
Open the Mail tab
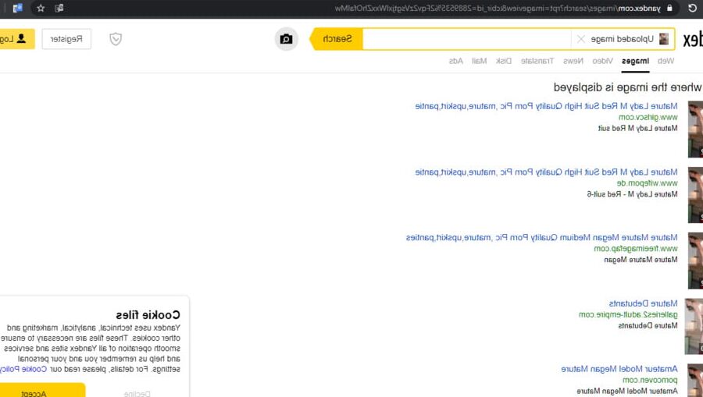click(x=480, y=61)
